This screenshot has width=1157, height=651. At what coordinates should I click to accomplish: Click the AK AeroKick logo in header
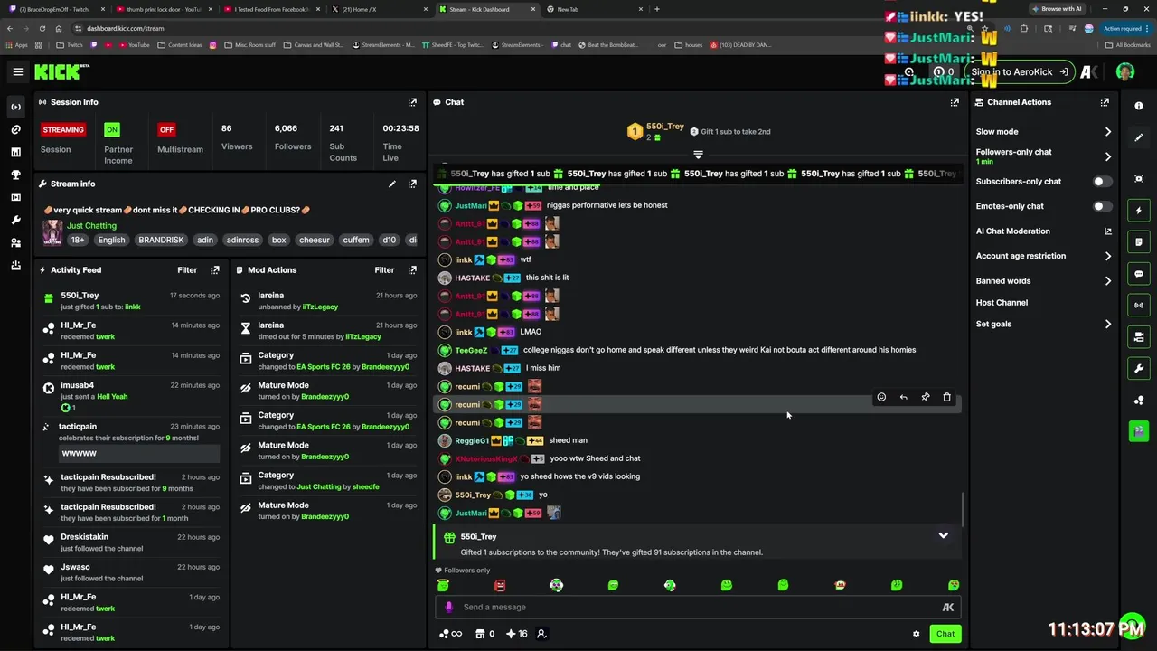pos(1089,71)
